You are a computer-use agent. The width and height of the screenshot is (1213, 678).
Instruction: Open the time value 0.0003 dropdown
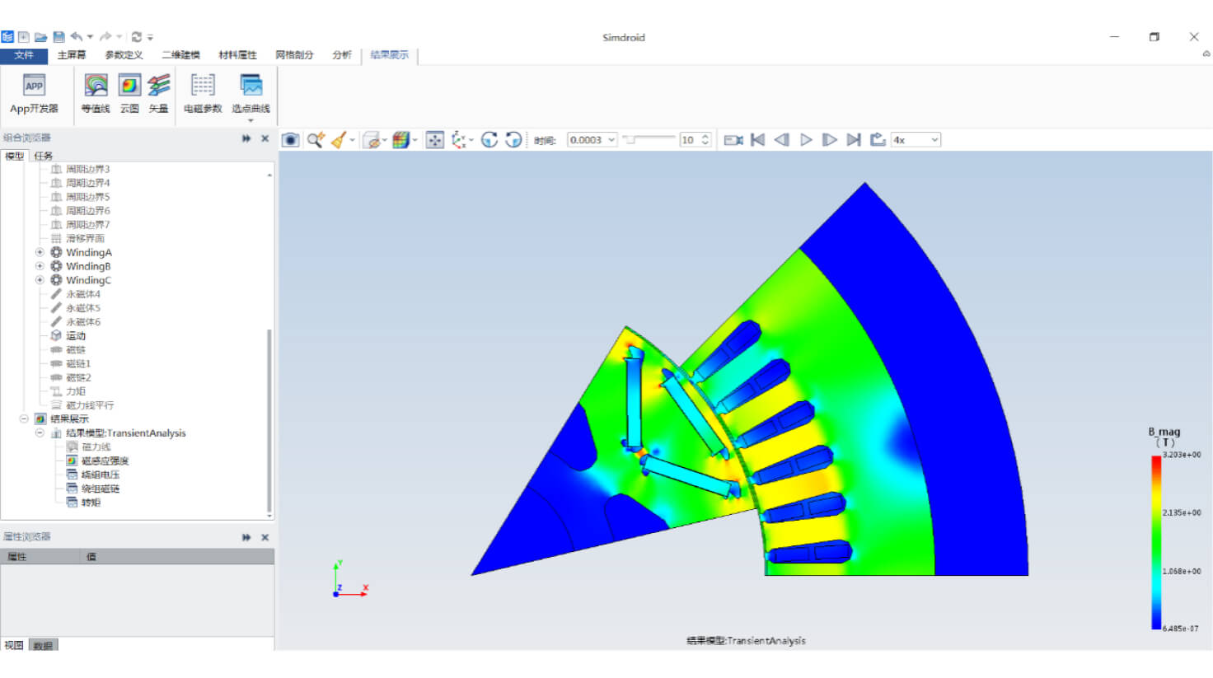point(611,140)
